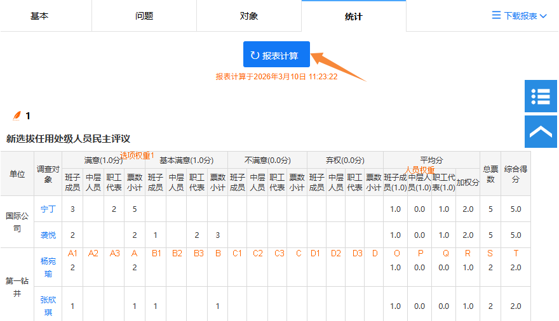Image resolution: width=559 pixels, height=321 pixels.
Task: Click the 报表计算于2026年3月10日 timestamp text
Action: point(276,77)
